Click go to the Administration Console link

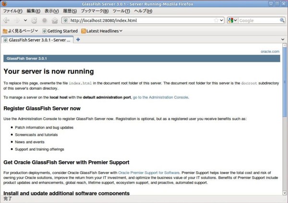coord(160,97)
